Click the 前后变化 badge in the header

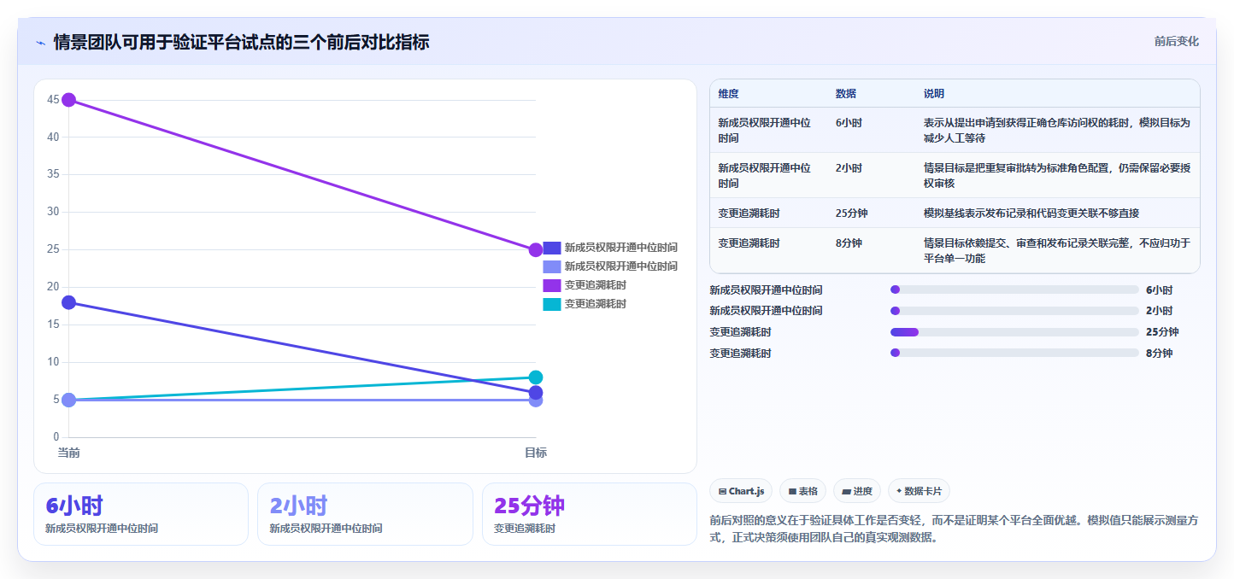(1176, 41)
